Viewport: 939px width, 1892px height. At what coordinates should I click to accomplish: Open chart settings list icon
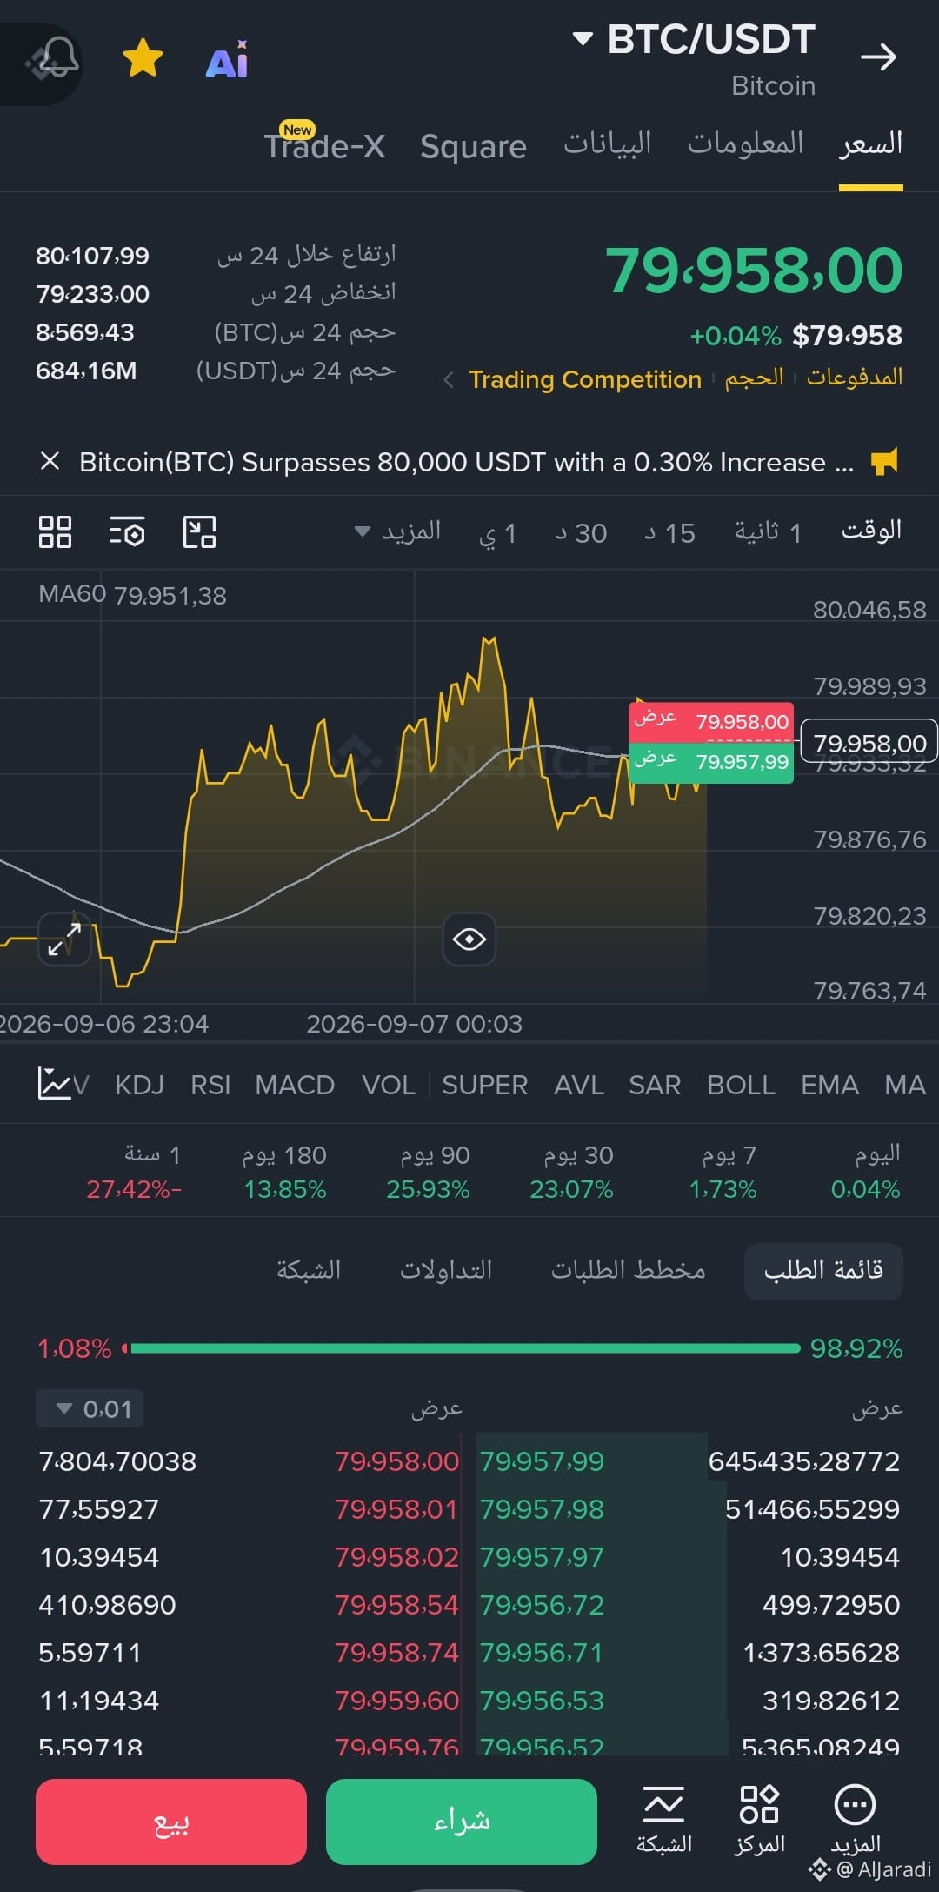tap(127, 531)
